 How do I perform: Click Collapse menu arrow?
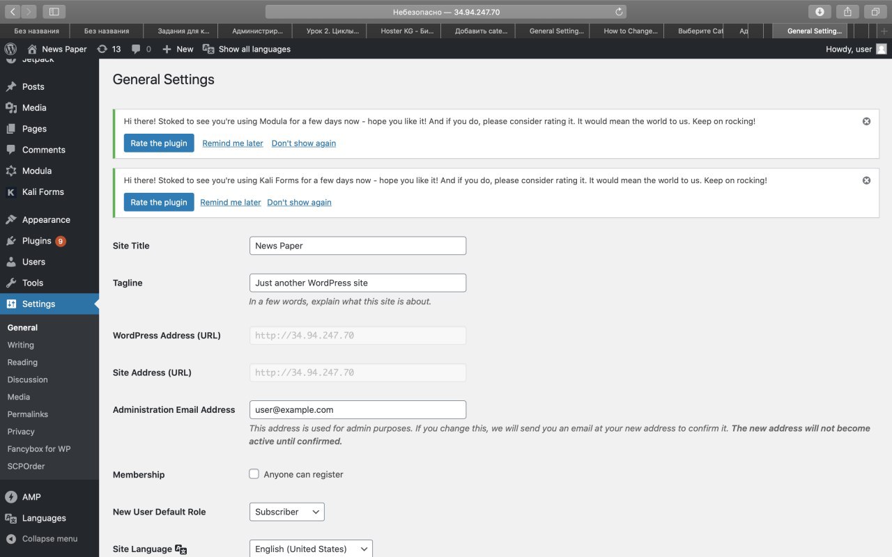click(10, 539)
